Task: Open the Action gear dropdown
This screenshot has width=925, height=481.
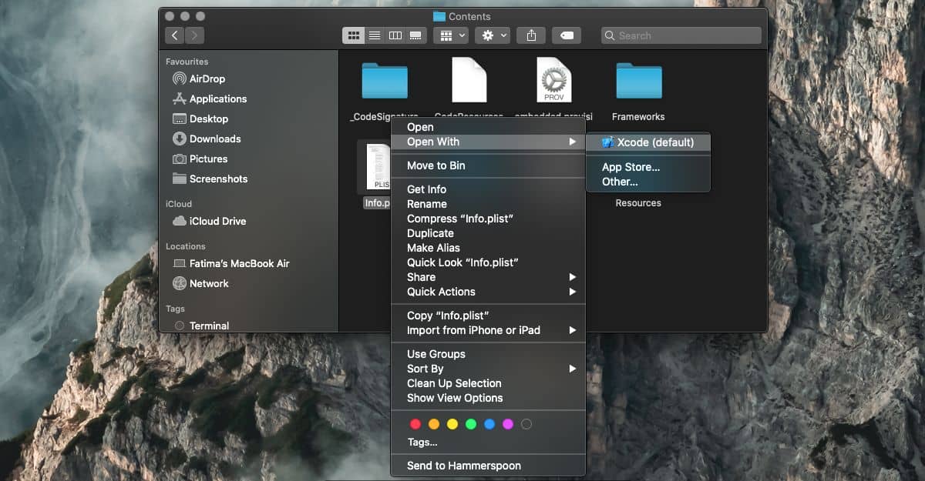Action: pos(493,35)
